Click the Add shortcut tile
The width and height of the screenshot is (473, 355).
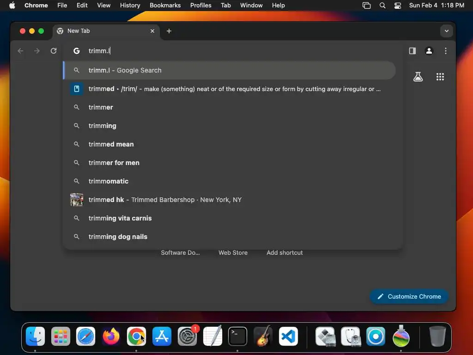click(x=285, y=253)
